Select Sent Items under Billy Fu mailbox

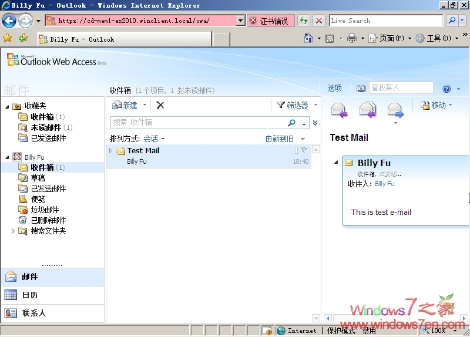42,188
